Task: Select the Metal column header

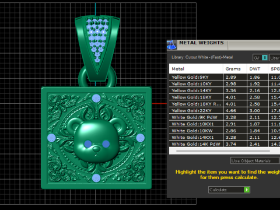Action: coord(196,69)
